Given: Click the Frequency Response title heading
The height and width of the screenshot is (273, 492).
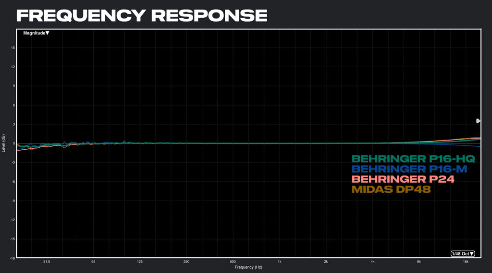Looking at the screenshot, I should click(142, 15).
